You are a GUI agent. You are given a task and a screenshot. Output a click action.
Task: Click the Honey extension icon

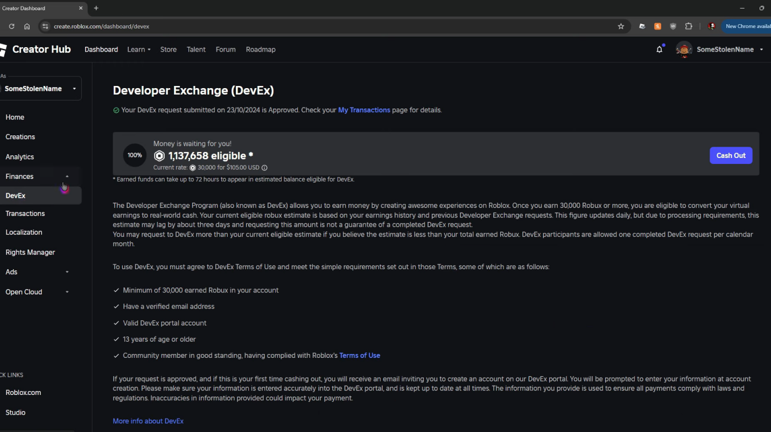tap(657, 26)
